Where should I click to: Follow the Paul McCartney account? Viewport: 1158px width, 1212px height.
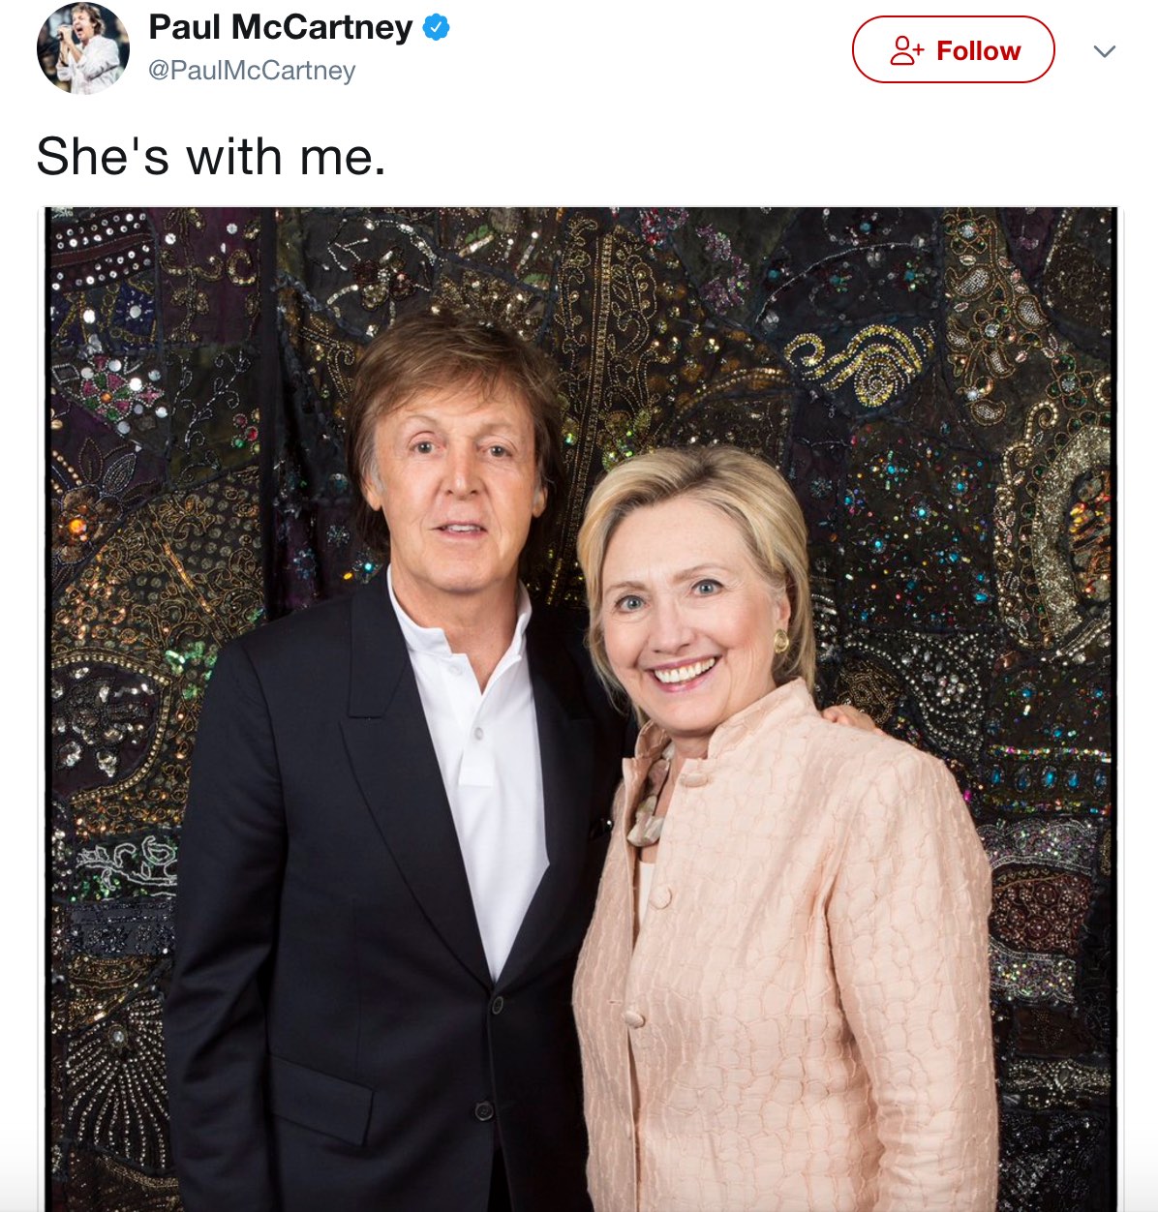[x=953, y=49]
